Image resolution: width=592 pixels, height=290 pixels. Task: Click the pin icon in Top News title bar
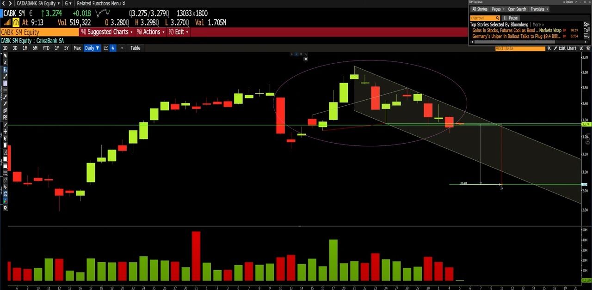click(x=576, y=2)
